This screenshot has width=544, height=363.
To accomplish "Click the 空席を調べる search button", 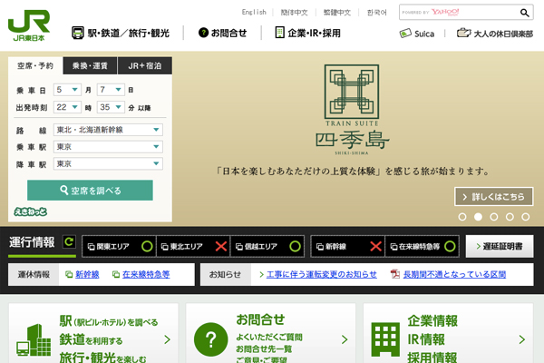I will tap(90, 190).
